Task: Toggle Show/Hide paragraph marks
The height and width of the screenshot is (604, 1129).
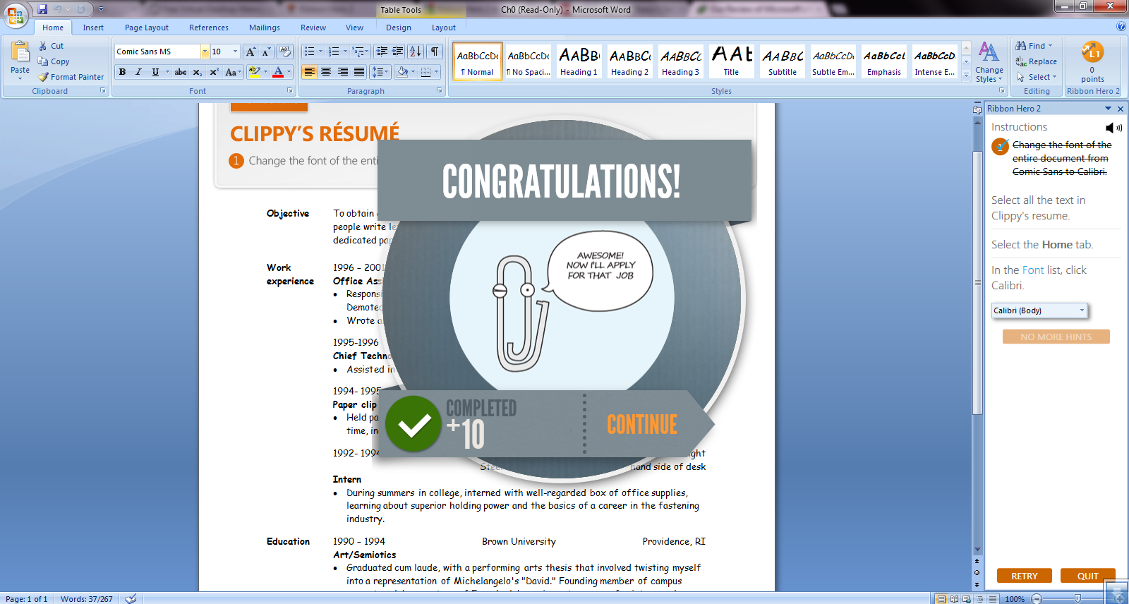Action: pos(435,52)
